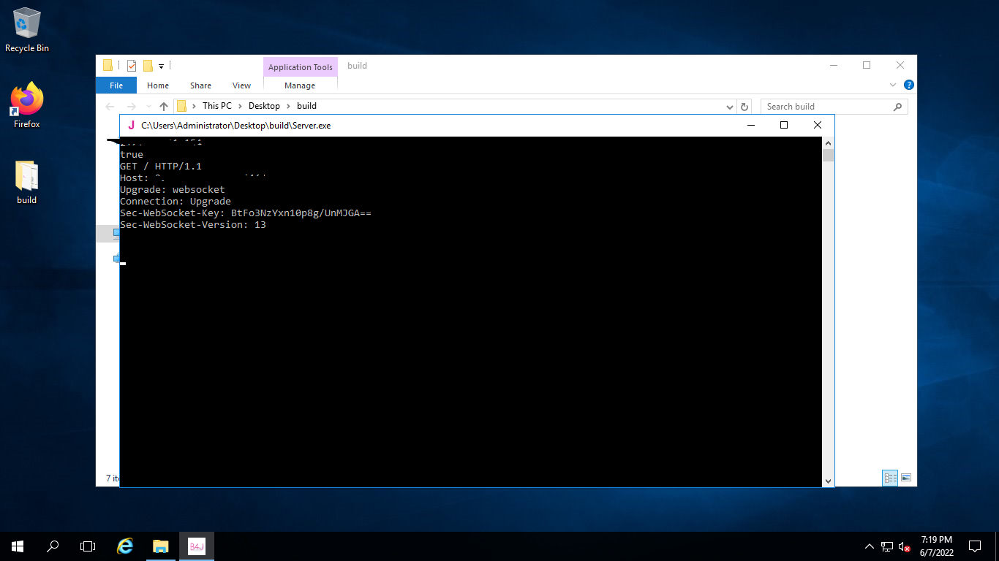Open the Share ribbon tab
Screen dimensions: 999x561
200,85
